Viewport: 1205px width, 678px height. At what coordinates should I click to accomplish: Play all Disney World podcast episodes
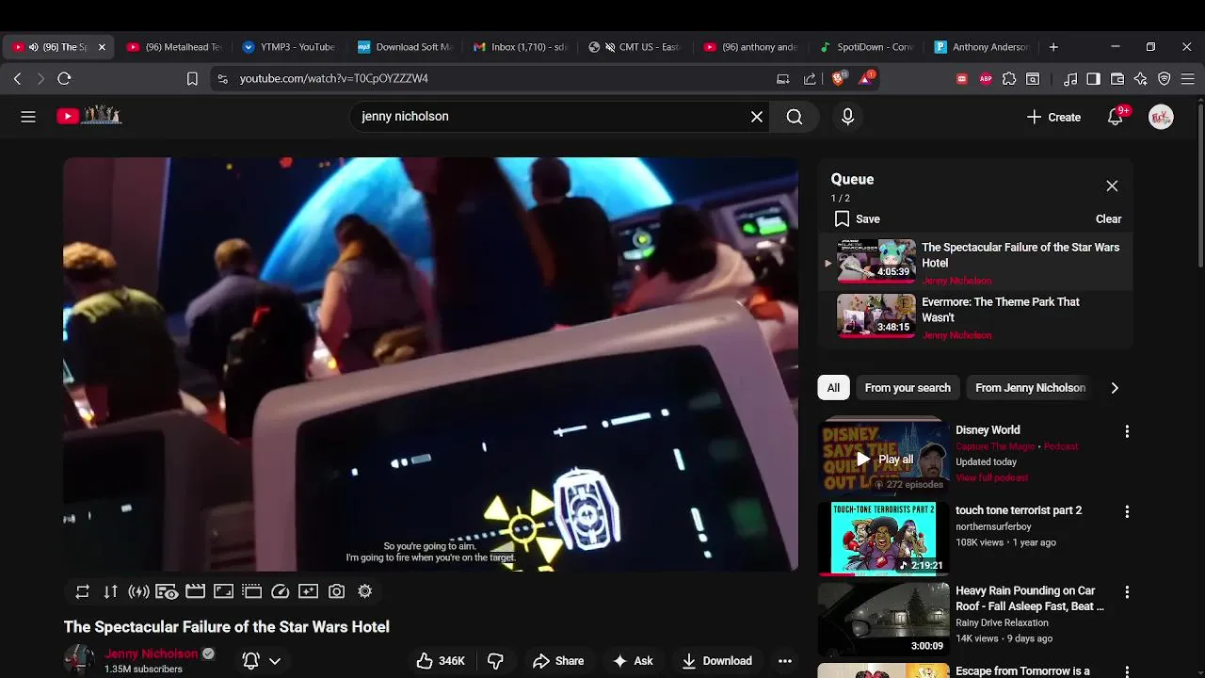pyautogui.click(x=884, y=460)
